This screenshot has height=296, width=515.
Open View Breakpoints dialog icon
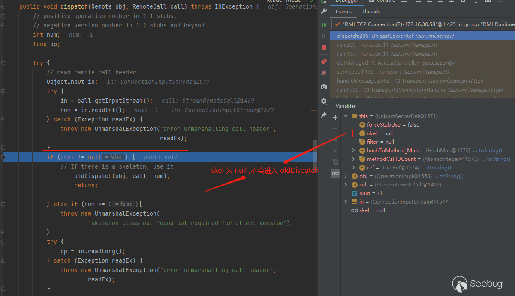pyautogui.click(x=324, y=62)
